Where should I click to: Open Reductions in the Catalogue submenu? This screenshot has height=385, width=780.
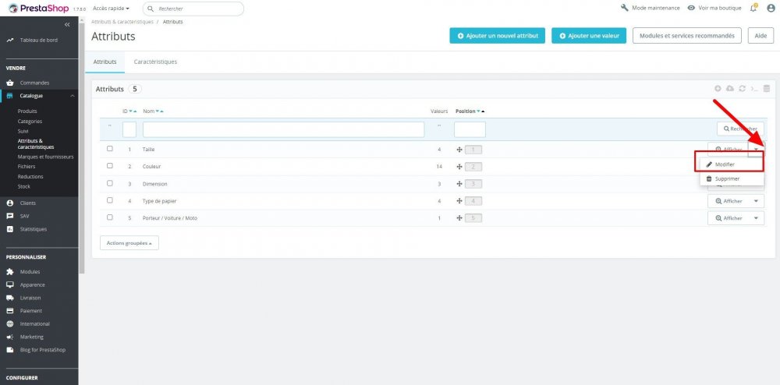point(30,176)
